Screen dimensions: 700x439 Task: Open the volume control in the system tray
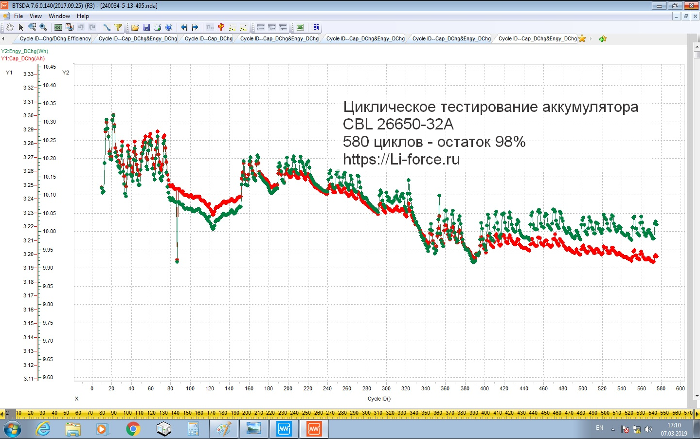point(648,429)
